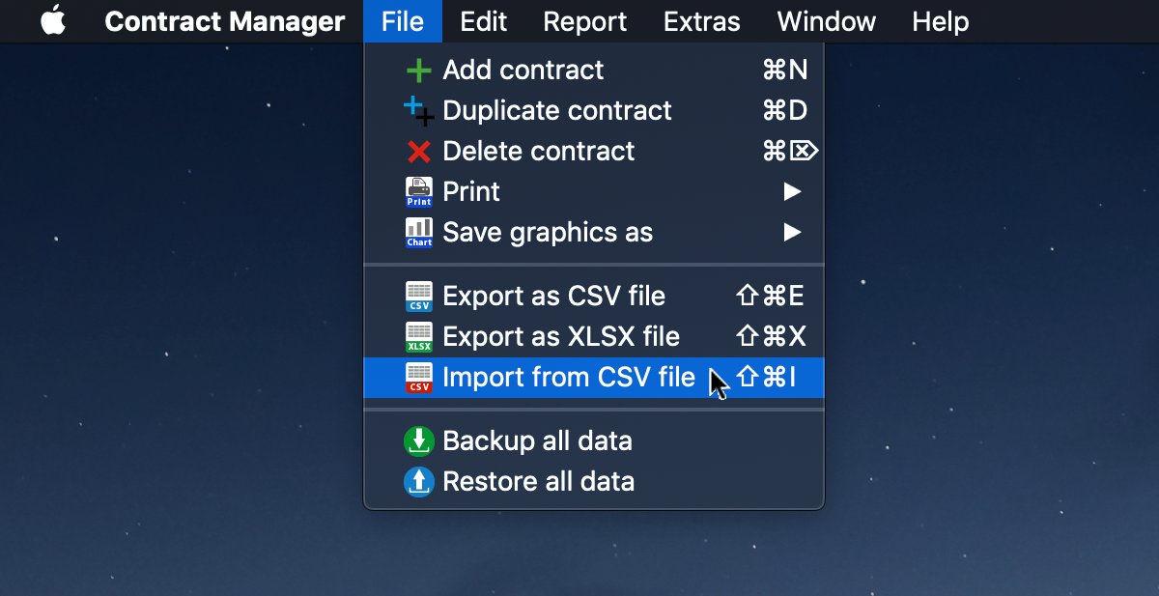Screen dimensions: 1159x596
Task: Click the red CSV import icon
Action: point(419,378)
